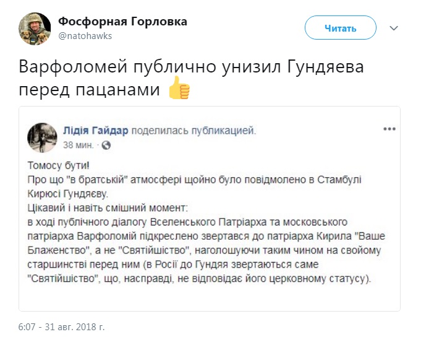This screenshot has width=421, height=337.
Task: Open the Фосфорная Горловка display name link
Action: 122,22
